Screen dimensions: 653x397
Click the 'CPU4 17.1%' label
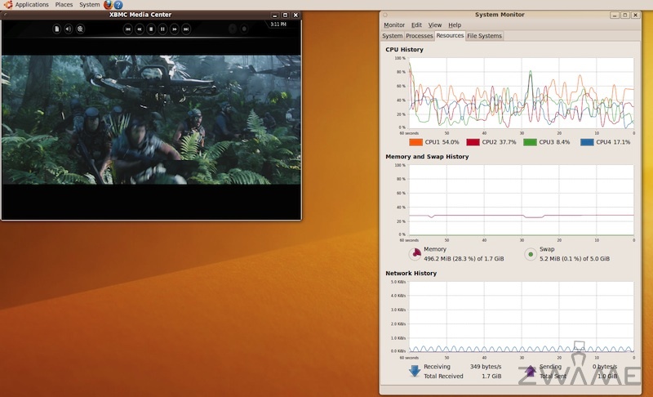(x=613, y=142)
